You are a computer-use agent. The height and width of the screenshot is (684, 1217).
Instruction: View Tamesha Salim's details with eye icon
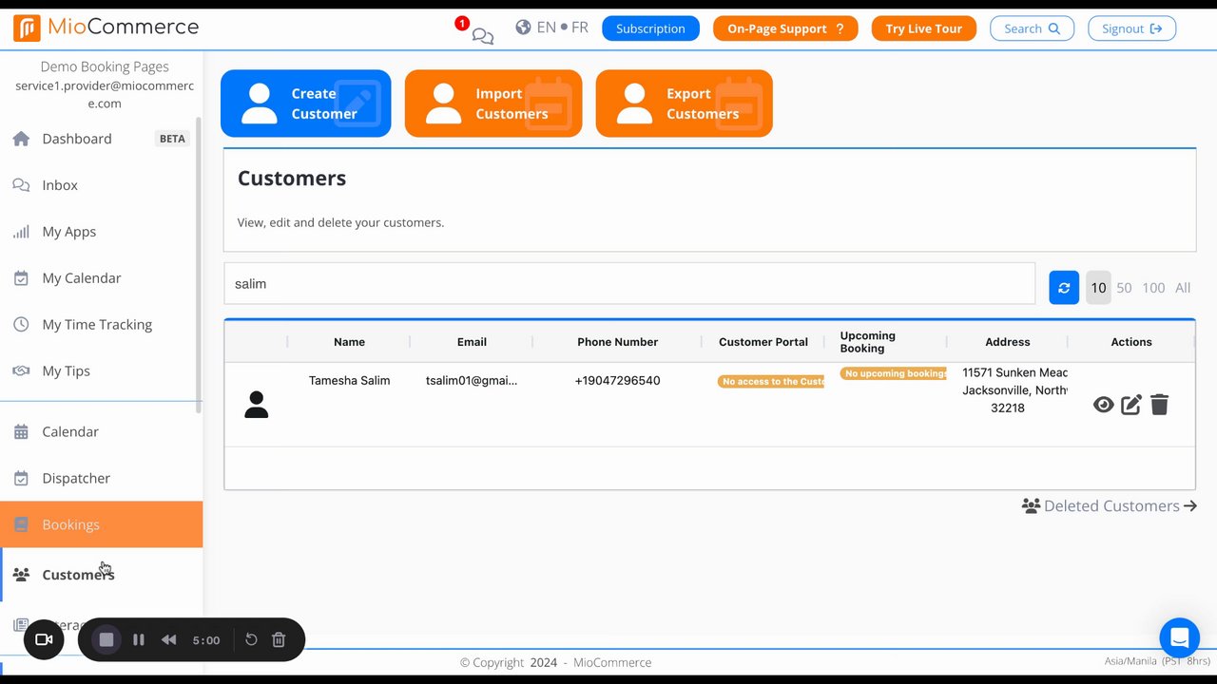(1103, 405)
